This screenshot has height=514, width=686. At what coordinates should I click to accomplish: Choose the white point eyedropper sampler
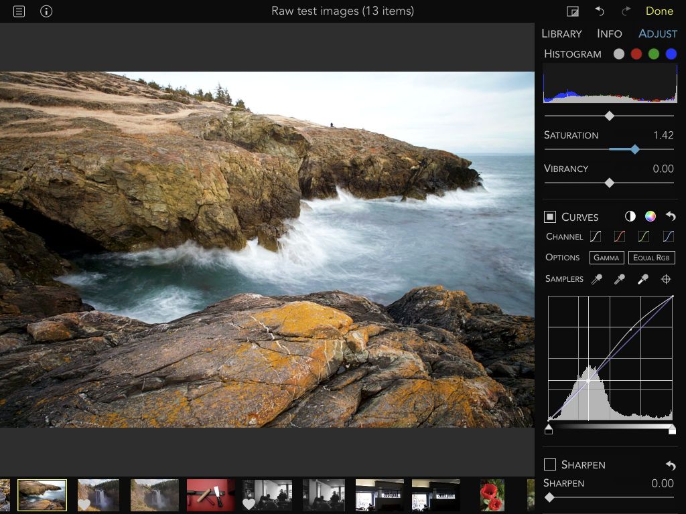642,279
